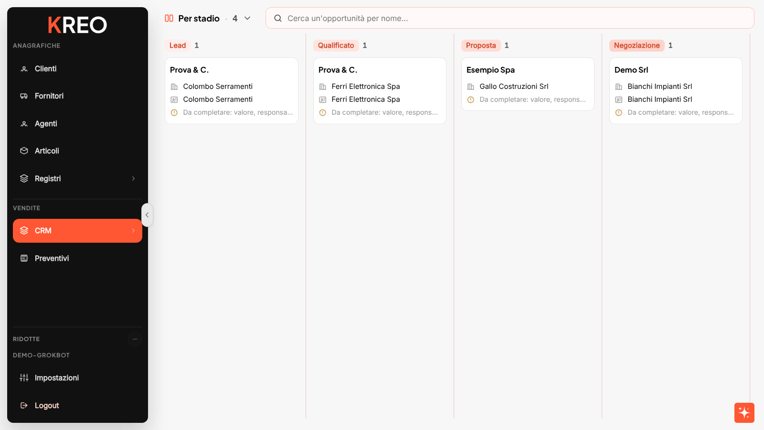Click the search magnifier icon
Screen dimensions: 764x430
[x=278, y=18]
